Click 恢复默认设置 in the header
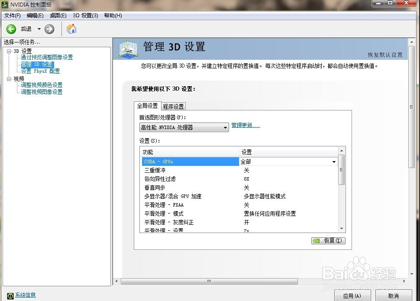Image resolution: width=420 pixels, height=301 pixels. tap(385, 55)
